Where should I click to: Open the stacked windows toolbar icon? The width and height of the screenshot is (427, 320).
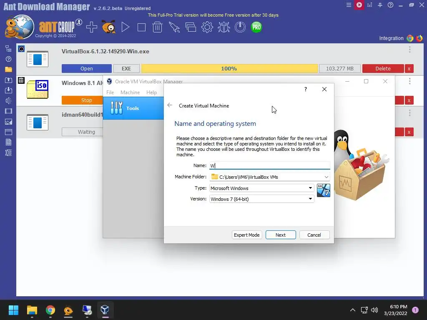click(x=191, y=27)
